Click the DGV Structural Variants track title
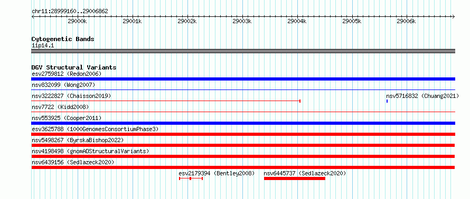Image resolution: width=470 pixels, height=199 pixels. (74, 67)
